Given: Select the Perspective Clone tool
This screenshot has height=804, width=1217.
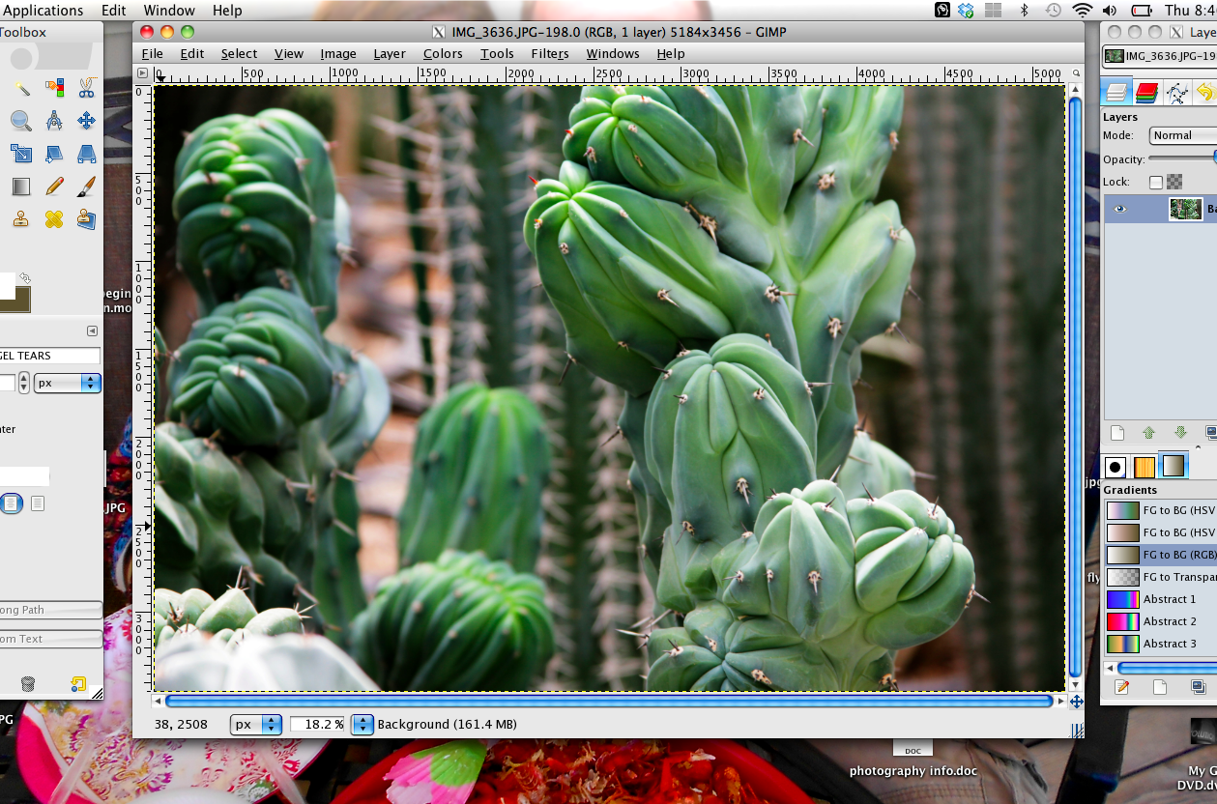Looking at the screenshot, I should coord(86,218).
